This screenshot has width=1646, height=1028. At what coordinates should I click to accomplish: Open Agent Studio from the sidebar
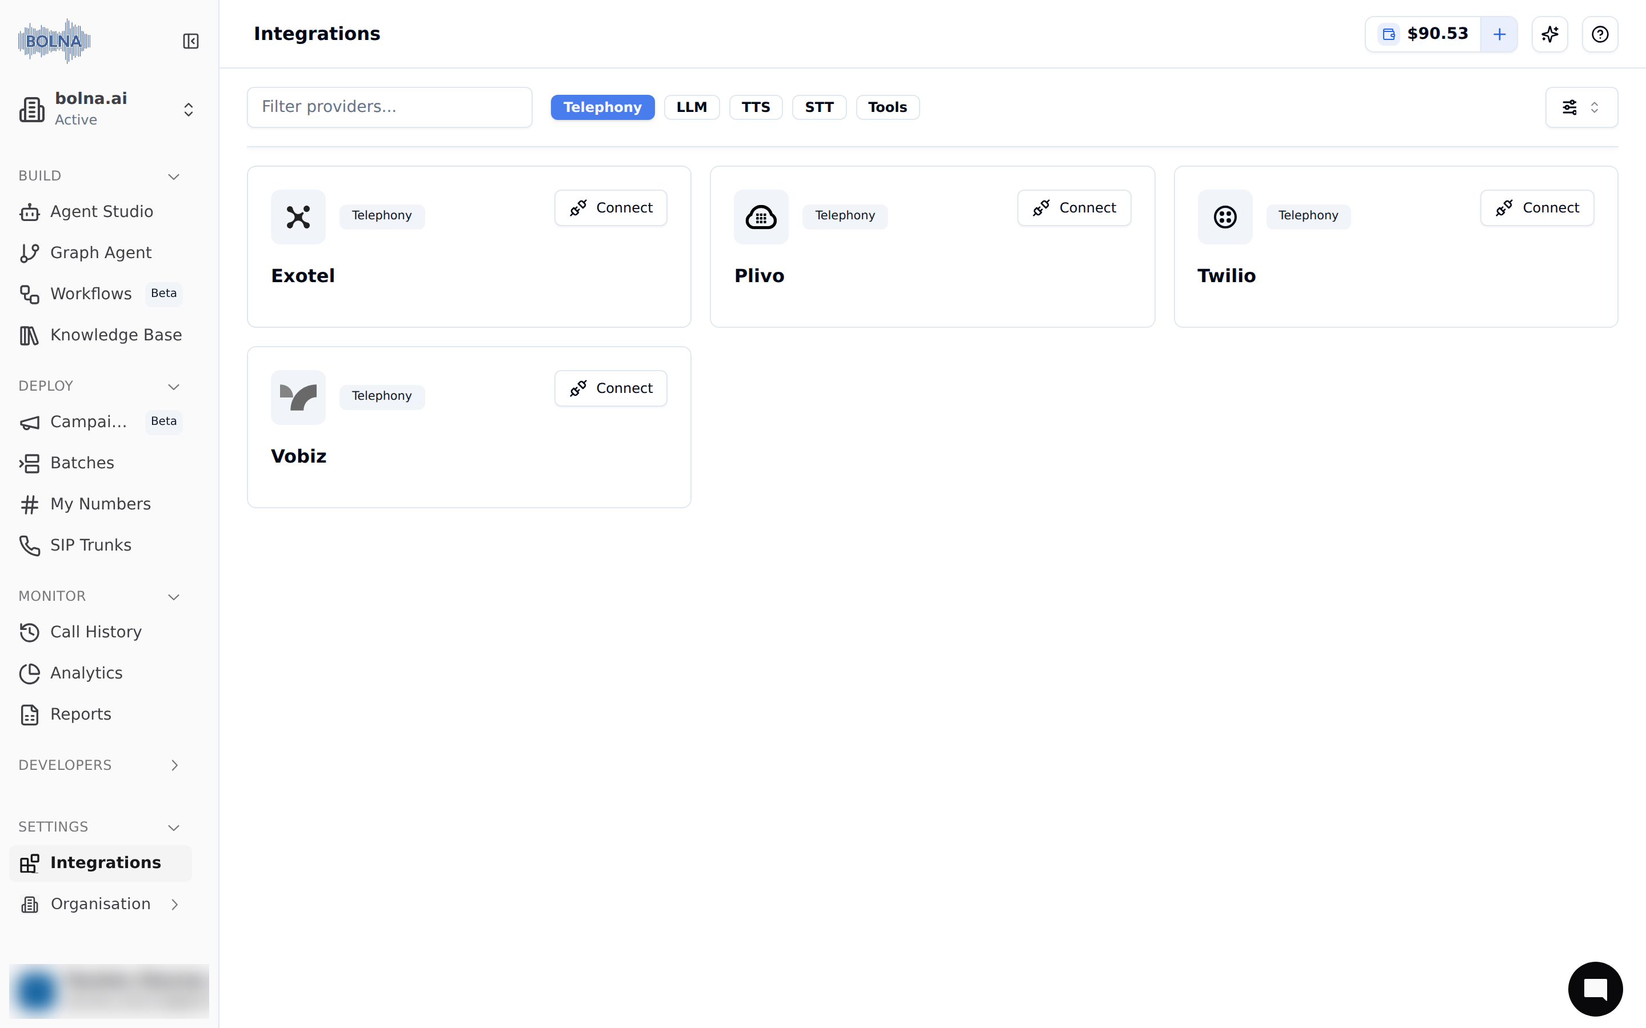pyautogui.click(x=101, y=211)
